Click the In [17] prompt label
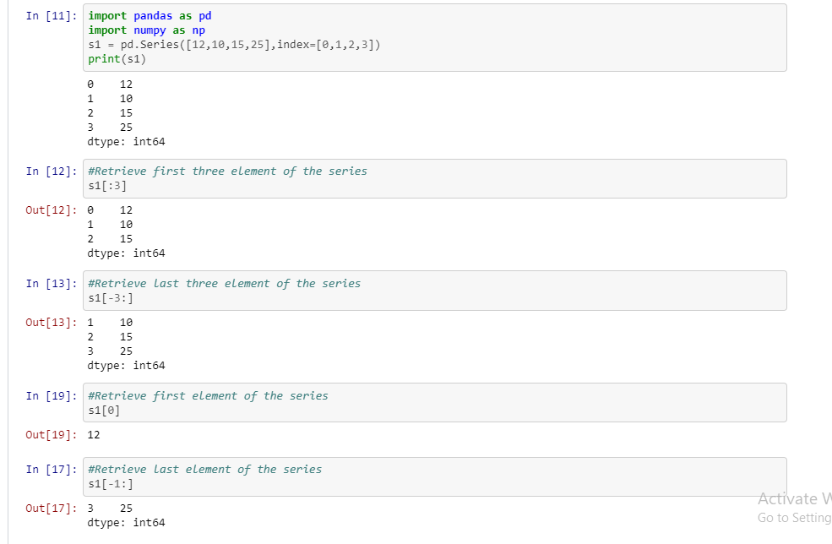Image resolution: width=832 pixels, height=544 pixels. click(x=52, y=470)
